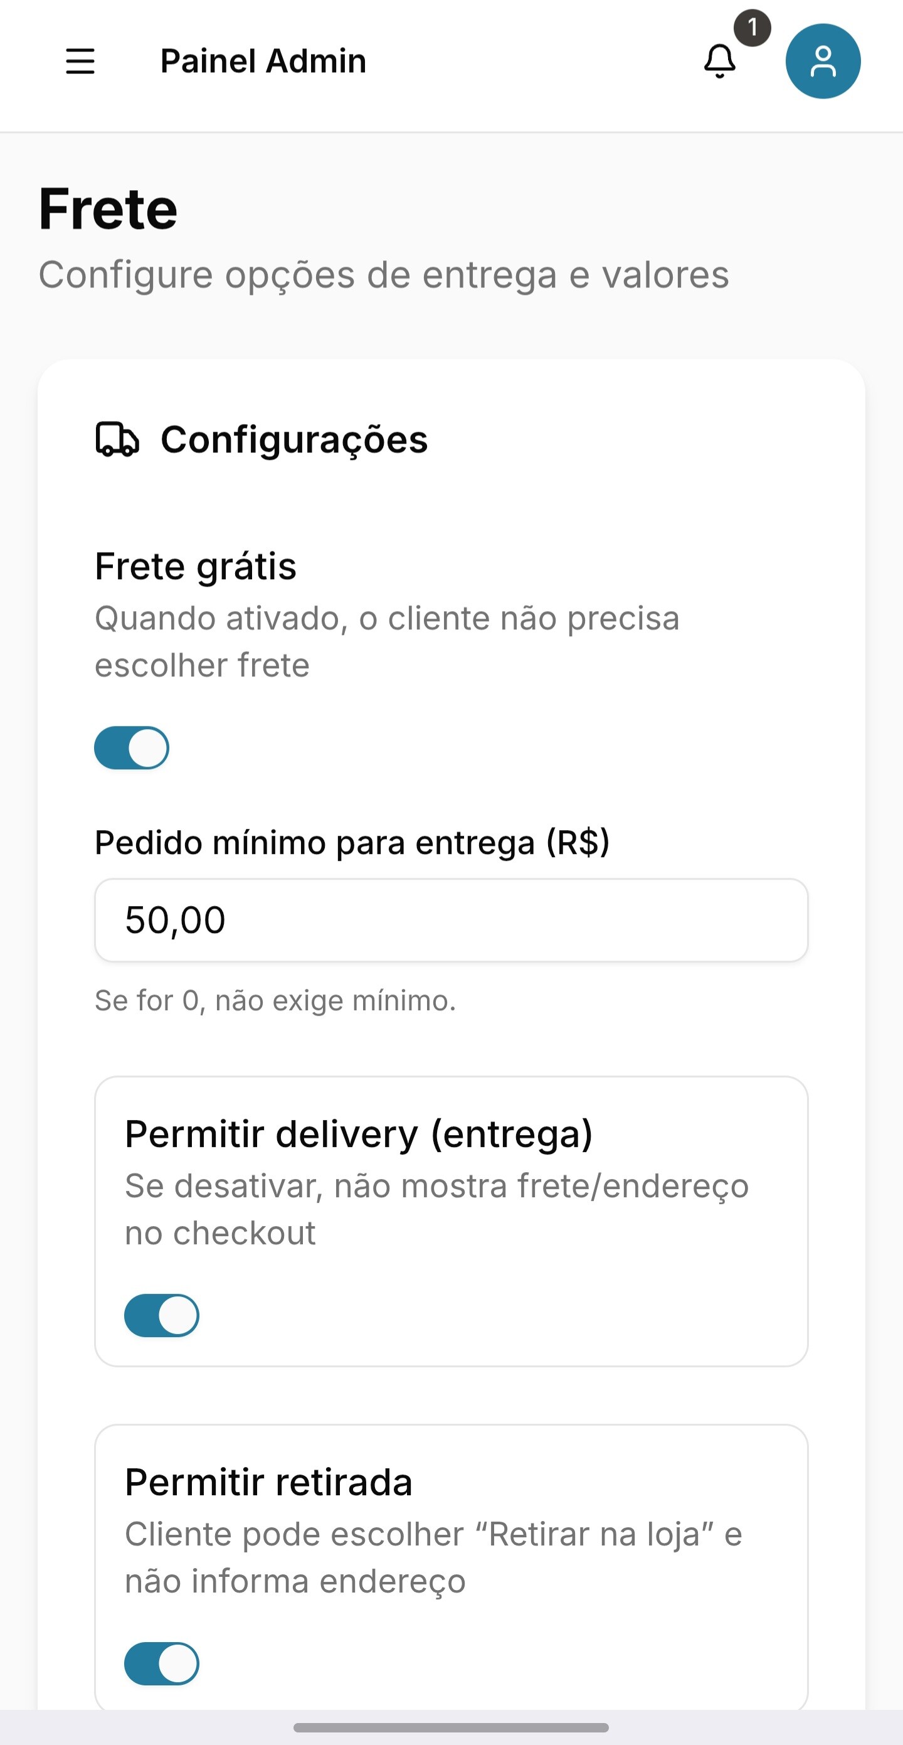Disable the Frete grátis switch
The width and height of the screenshot is (903, 1745).
pyautogui.click(x=131, y=748)
